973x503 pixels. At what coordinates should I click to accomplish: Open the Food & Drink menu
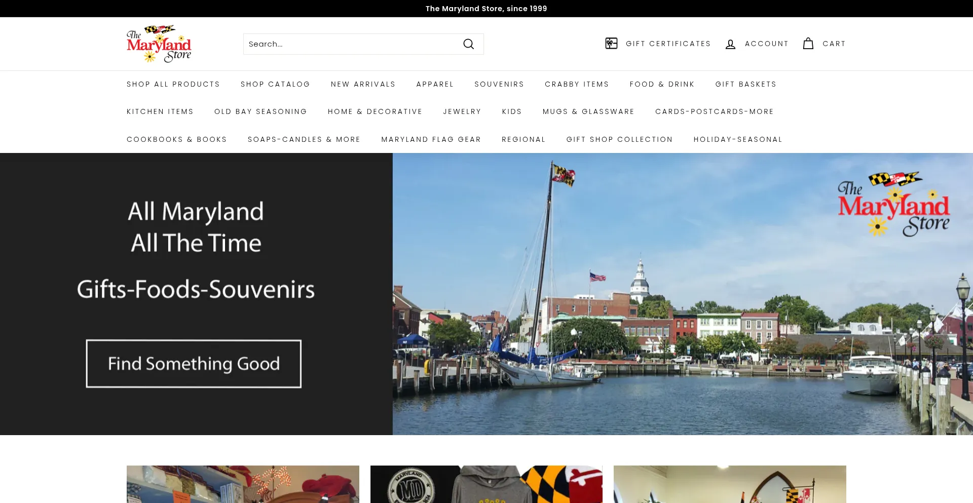tap(662, 84)
